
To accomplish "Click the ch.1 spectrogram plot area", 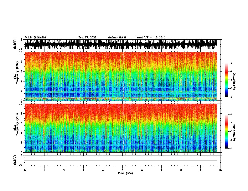I will pos(121,76).
